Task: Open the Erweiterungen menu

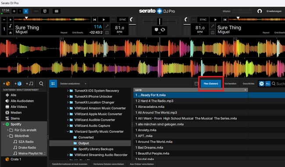Action: (x=274, y=11)
